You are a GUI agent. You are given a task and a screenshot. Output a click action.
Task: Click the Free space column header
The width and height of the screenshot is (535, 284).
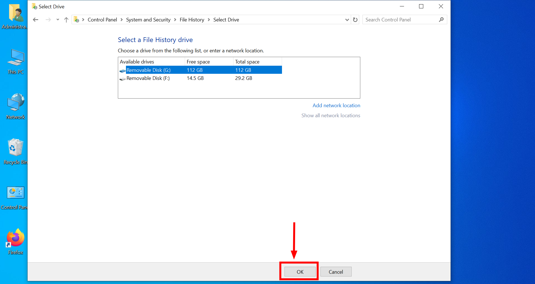[209, 62]
